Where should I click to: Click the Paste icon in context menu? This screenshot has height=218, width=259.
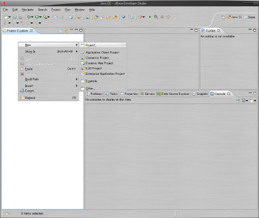tap(22, 69)
